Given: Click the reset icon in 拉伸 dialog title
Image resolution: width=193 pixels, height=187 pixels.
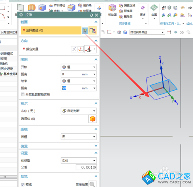Looking at the screenshot, I should click(x=91, y=15).
